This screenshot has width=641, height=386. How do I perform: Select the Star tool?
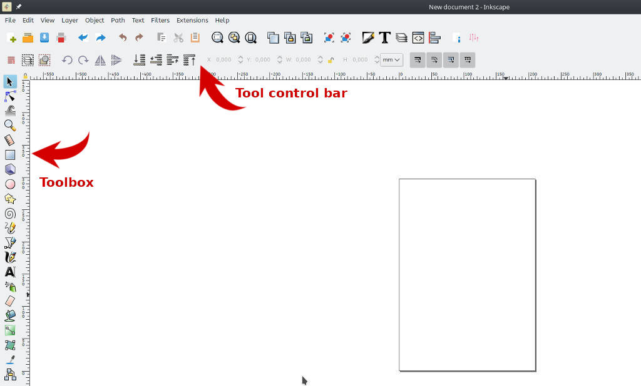pos(9,198)
